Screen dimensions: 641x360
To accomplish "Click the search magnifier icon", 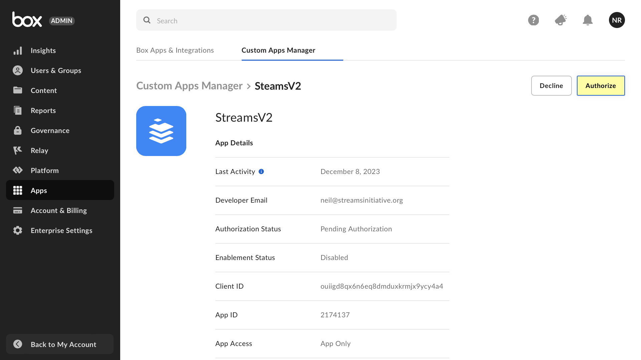I will 147,20.
